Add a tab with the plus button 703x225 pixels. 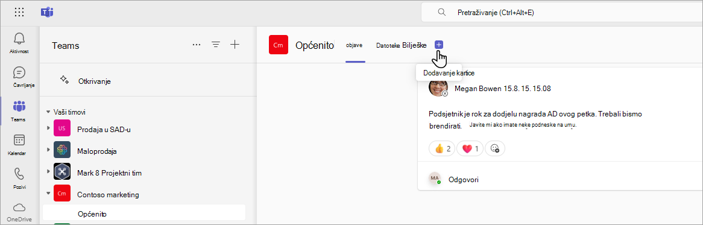tap(439, 45)
